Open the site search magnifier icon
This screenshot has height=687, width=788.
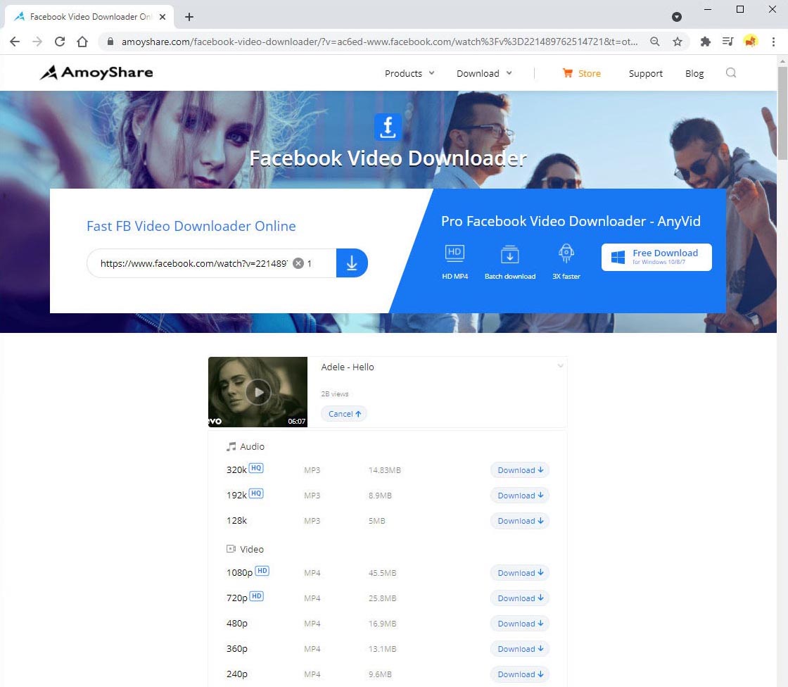coord(731,73)
